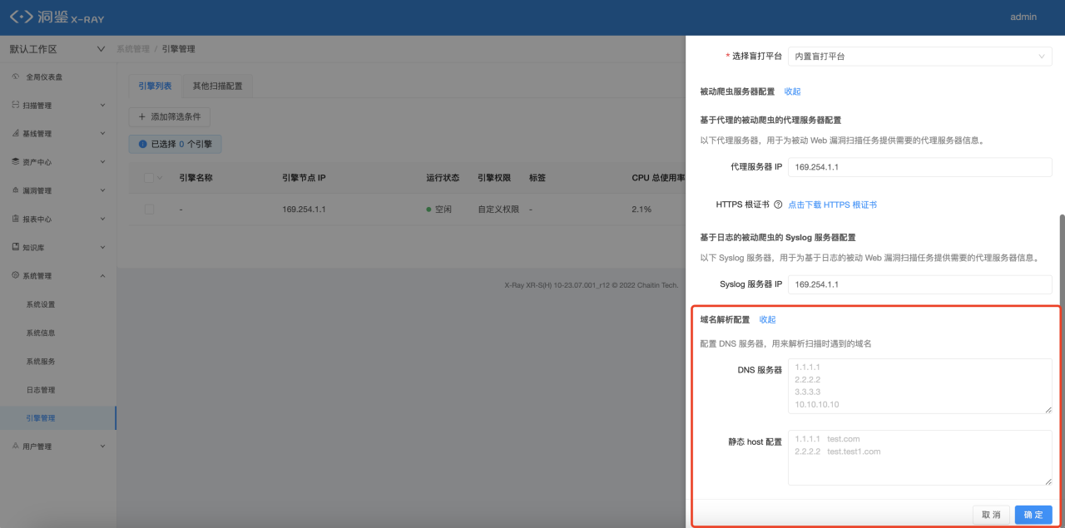Open the 选择盲打平台 dropdown
1065x528 pixels.
[919, 57]
